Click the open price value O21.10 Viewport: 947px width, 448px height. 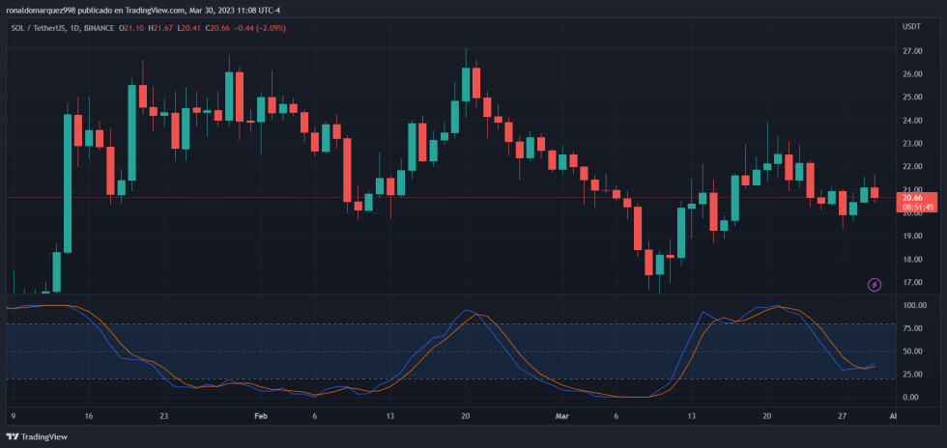tap(132, 28)
